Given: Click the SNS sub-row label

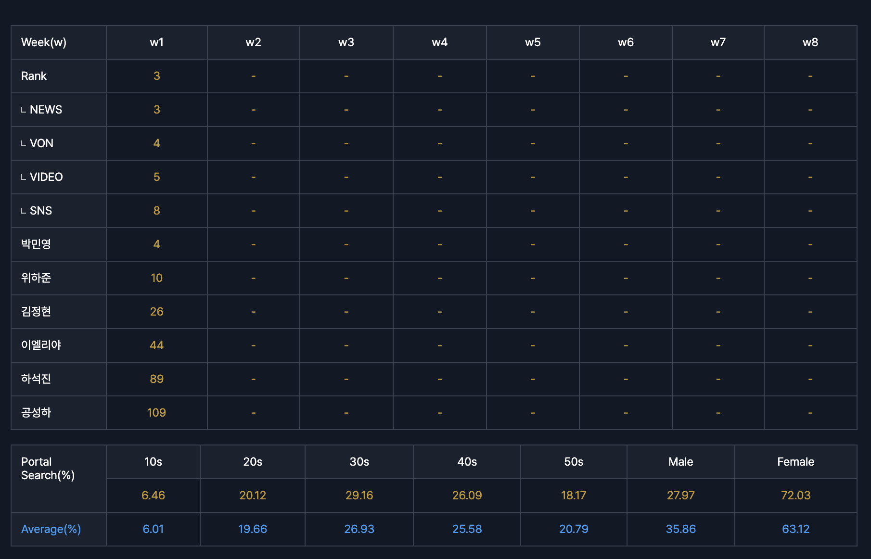Looking at the screenshot, I should coord(41,211).
